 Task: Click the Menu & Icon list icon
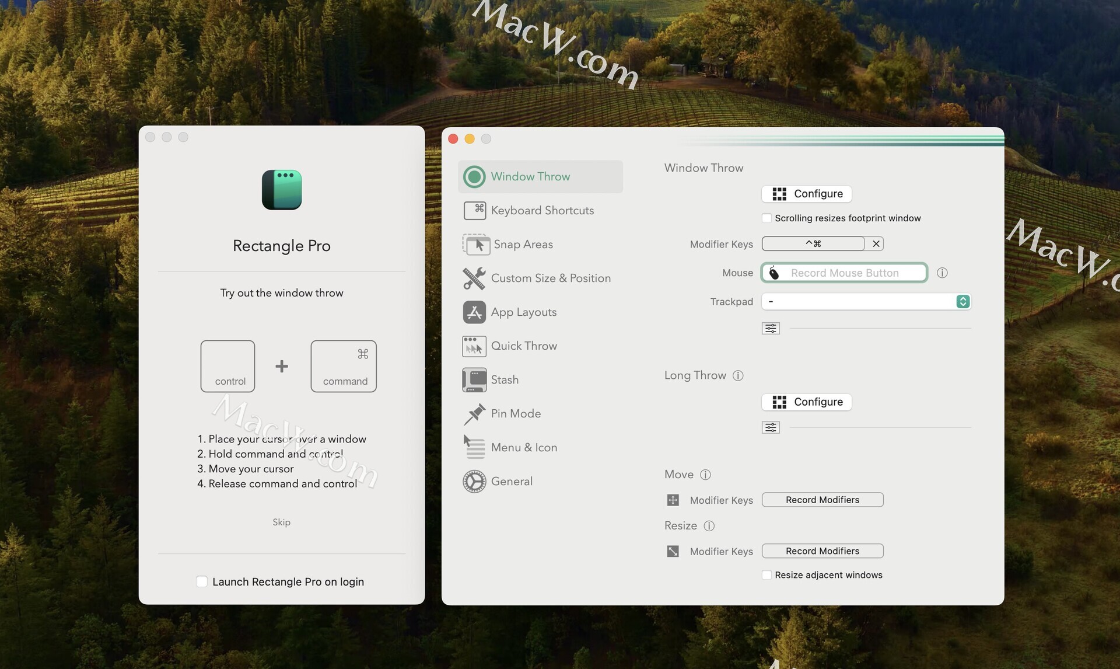(474, 447)
